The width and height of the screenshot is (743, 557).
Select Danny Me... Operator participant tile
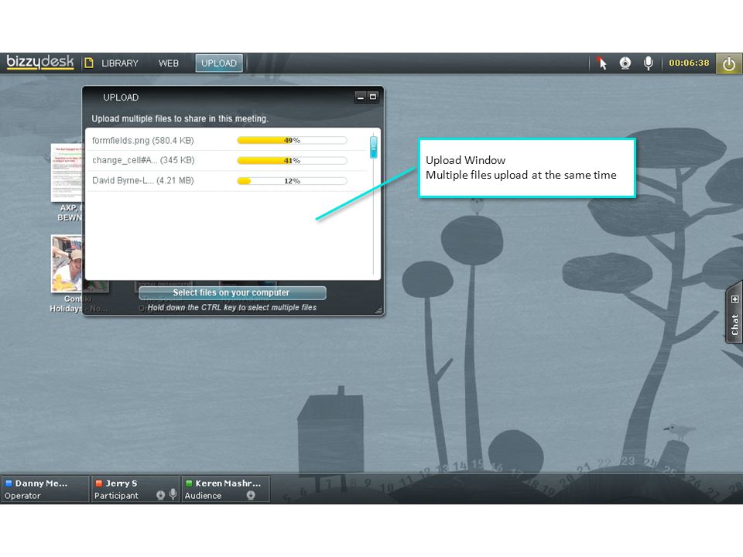click(45, 489)
